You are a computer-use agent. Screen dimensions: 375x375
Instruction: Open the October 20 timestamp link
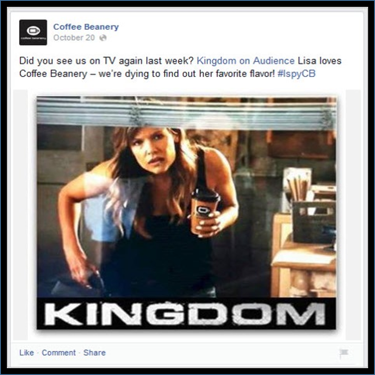tap(74, 38)
